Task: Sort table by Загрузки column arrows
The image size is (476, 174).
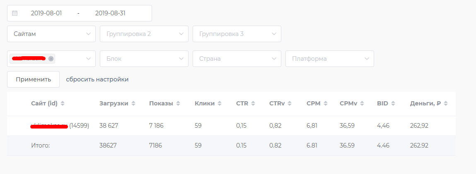Action: (x=133, y=103)
